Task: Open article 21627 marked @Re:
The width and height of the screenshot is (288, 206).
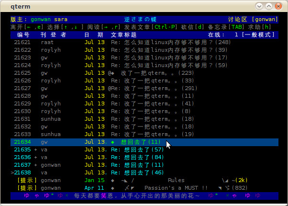Action: click(x=144, y=88)
